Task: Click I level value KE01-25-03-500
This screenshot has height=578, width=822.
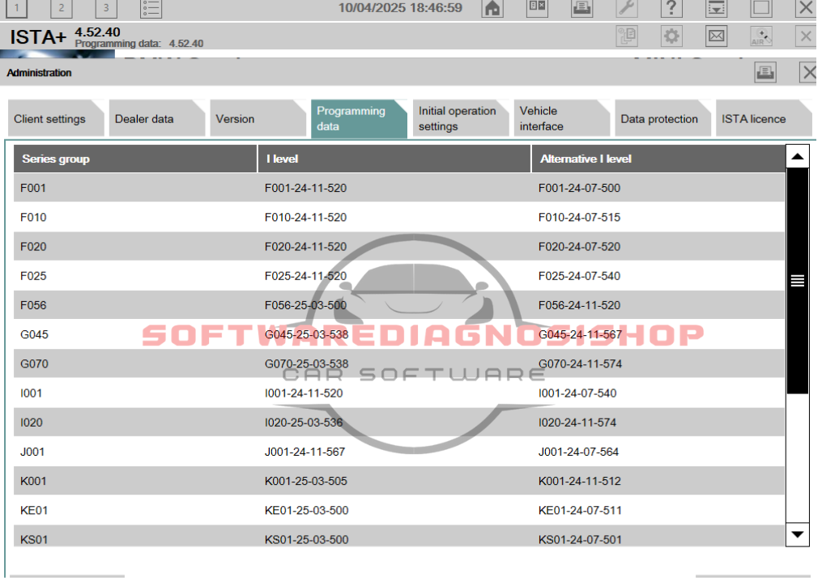Action: coord(307,511)
